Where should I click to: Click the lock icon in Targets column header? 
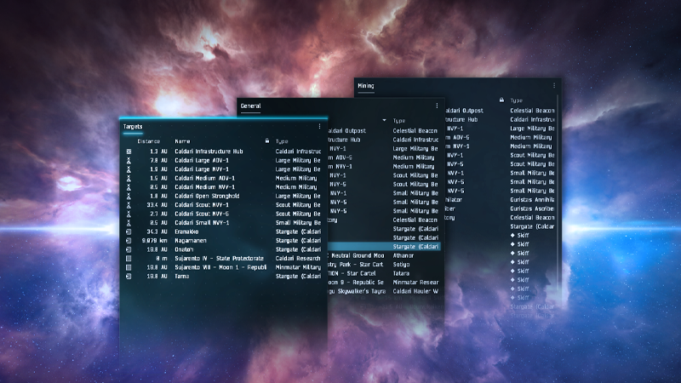[267, 140]
